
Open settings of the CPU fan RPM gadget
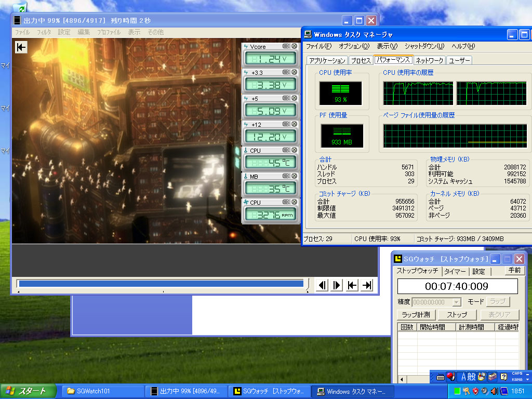[x=286, y=202]
